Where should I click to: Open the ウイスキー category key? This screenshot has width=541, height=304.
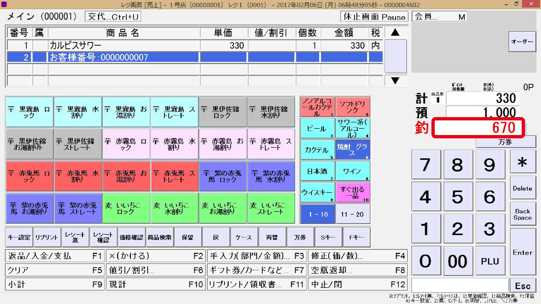[x=317, y=193]
